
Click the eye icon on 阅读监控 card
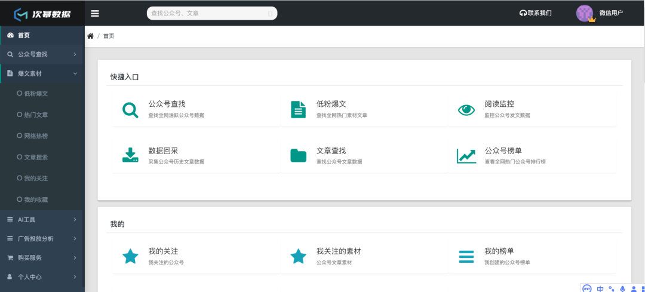point(466,110)
